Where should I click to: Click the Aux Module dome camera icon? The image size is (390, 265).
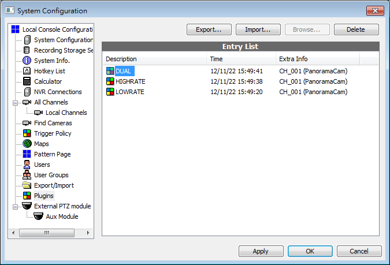[x=38, y=217]
